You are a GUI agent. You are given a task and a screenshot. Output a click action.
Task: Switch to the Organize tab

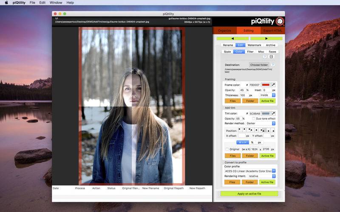[225, 31]
